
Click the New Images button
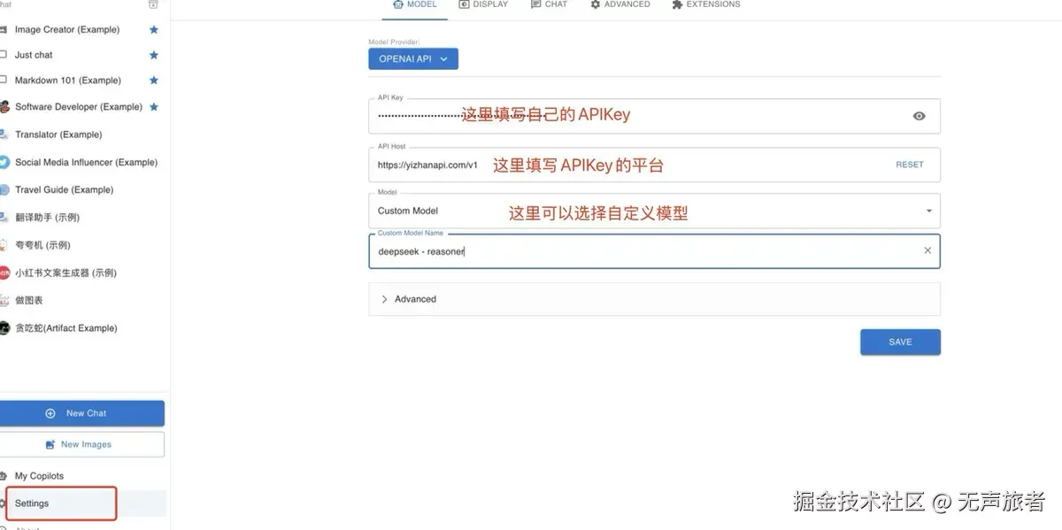click(81, 444)
